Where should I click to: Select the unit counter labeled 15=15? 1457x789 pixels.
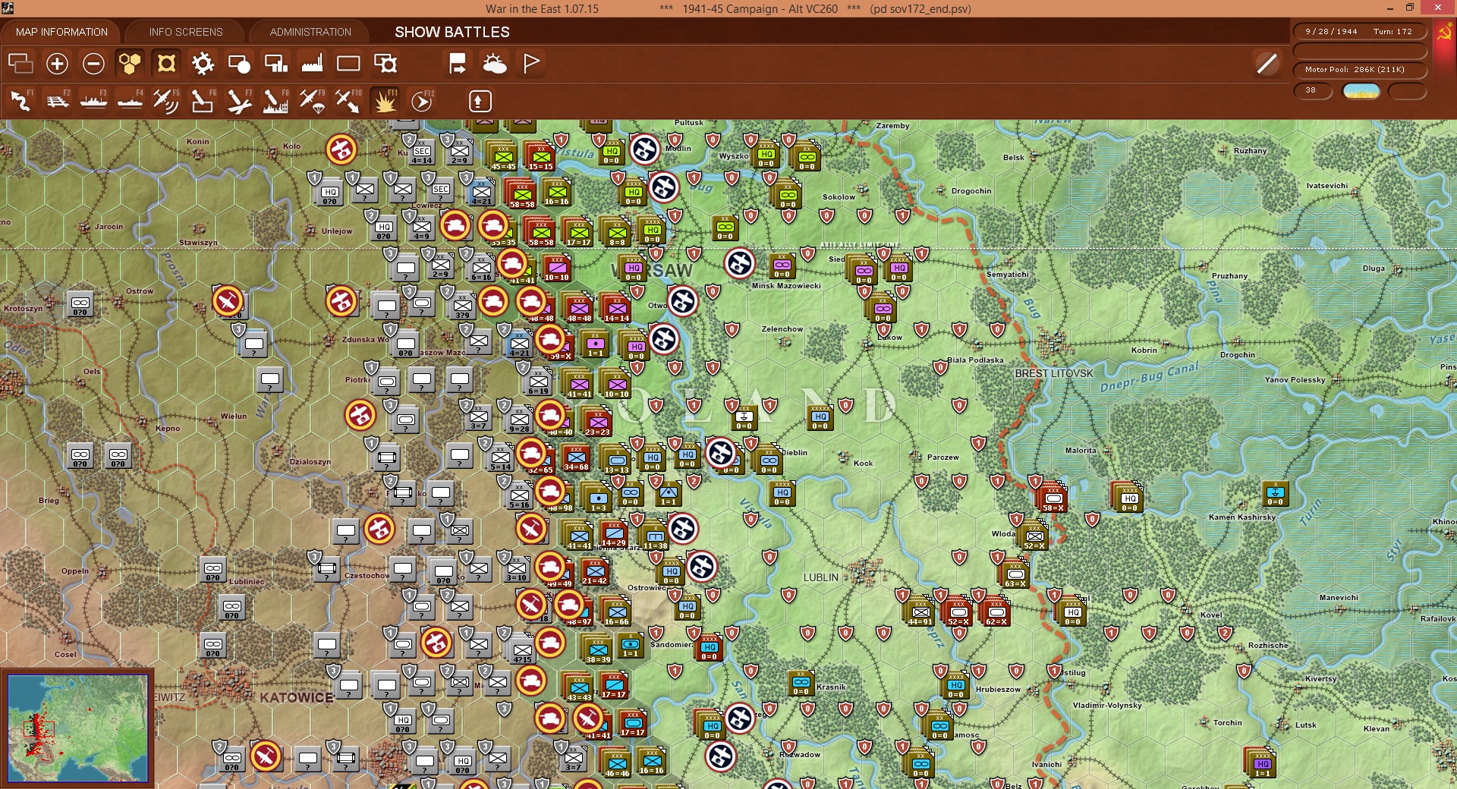pos(541,157)
